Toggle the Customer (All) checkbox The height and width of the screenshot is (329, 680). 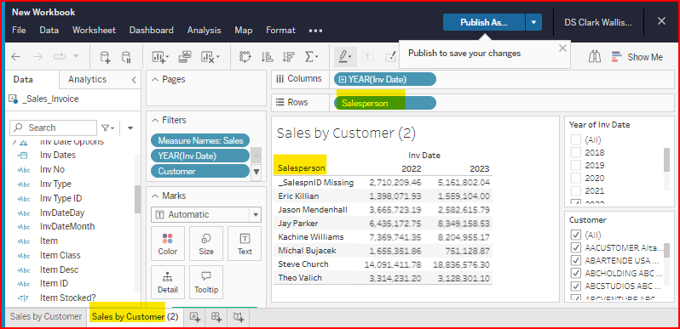coord(576,235)
